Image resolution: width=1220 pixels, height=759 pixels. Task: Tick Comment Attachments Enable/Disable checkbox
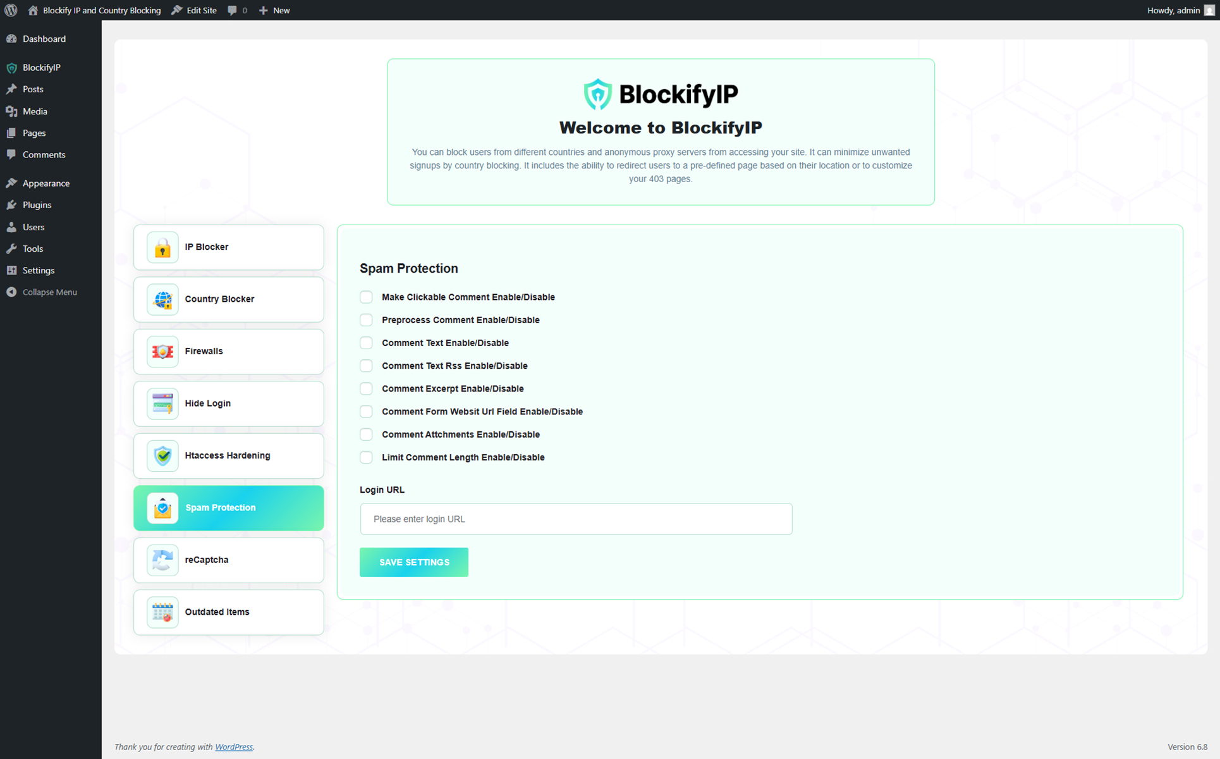366,435
